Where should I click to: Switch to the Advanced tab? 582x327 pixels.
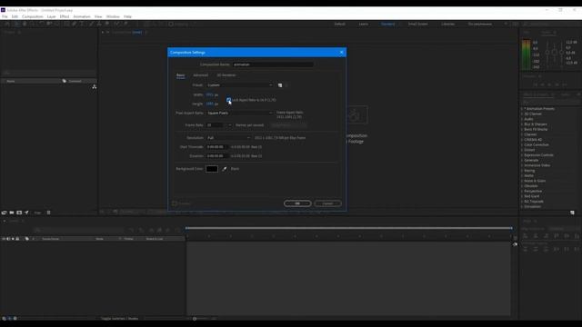(200, 75)
